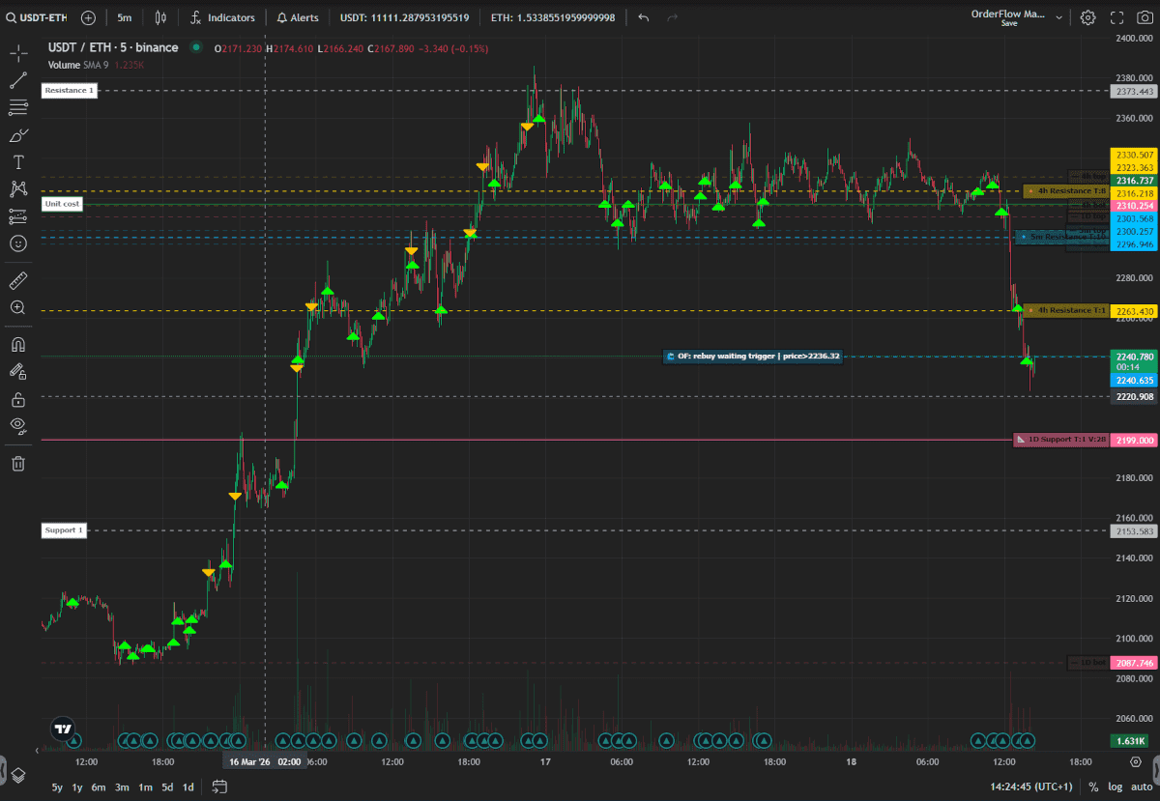The height and width of the screenshot is (801, 1160).
Task: Hide all drawings with eye icon
Action: point(17,425)
